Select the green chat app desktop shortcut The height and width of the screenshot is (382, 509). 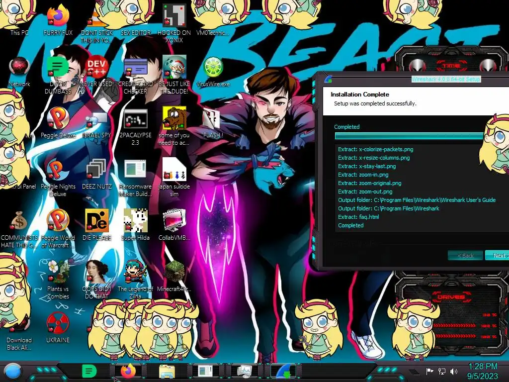coord(58,75)
